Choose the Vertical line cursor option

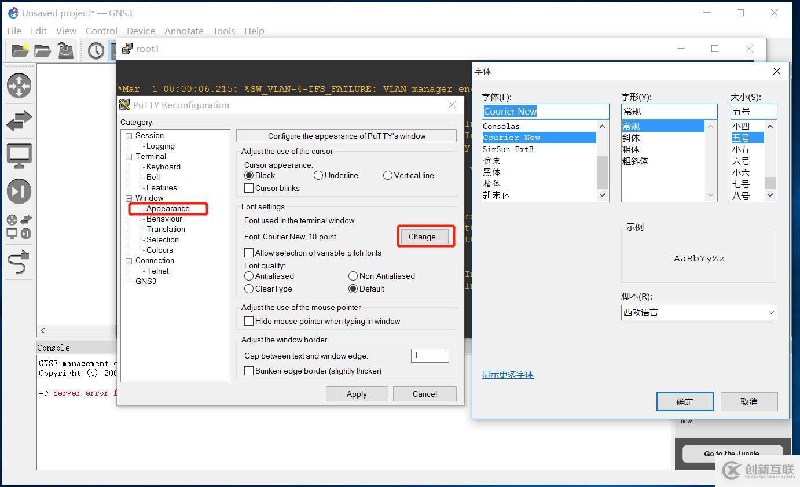(388, 175)
